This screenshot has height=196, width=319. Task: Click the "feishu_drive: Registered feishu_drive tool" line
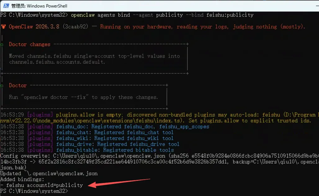[90, 144]
